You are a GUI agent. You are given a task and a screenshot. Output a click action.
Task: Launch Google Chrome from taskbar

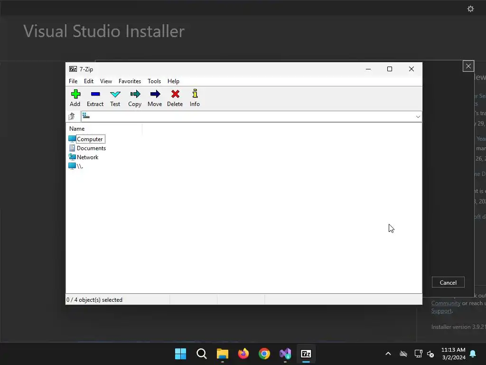click(x=264, y=354)
